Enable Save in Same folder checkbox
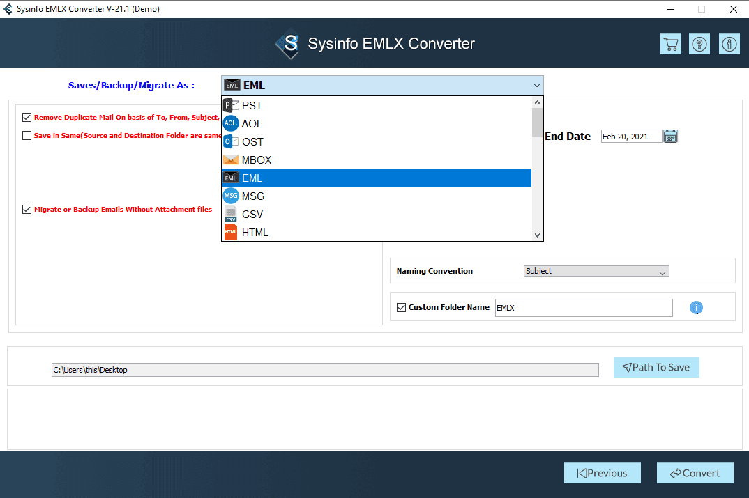 pos(27,136)
